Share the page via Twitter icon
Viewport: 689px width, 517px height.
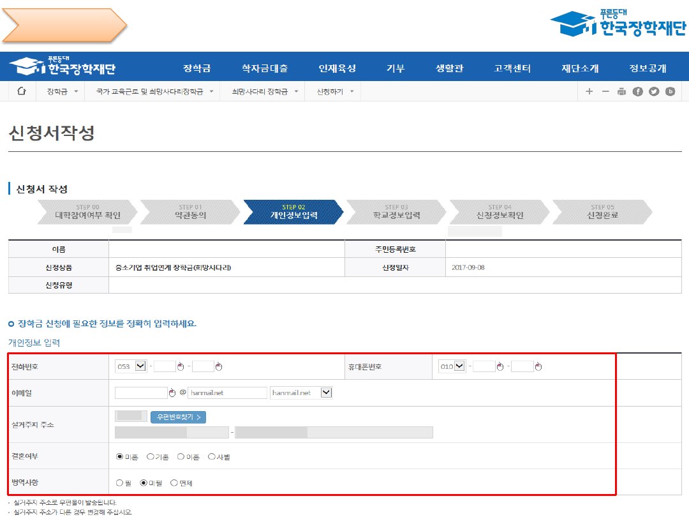coord(653,91)
